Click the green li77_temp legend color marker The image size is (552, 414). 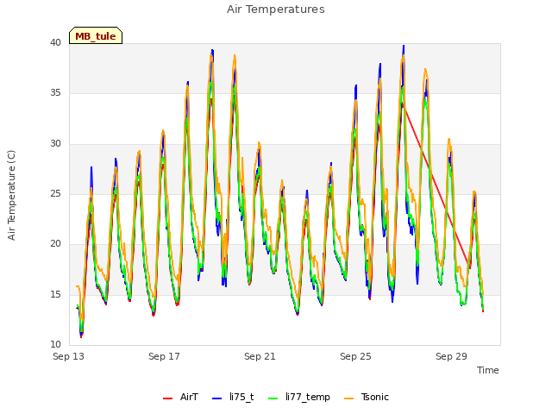point(273,398)
